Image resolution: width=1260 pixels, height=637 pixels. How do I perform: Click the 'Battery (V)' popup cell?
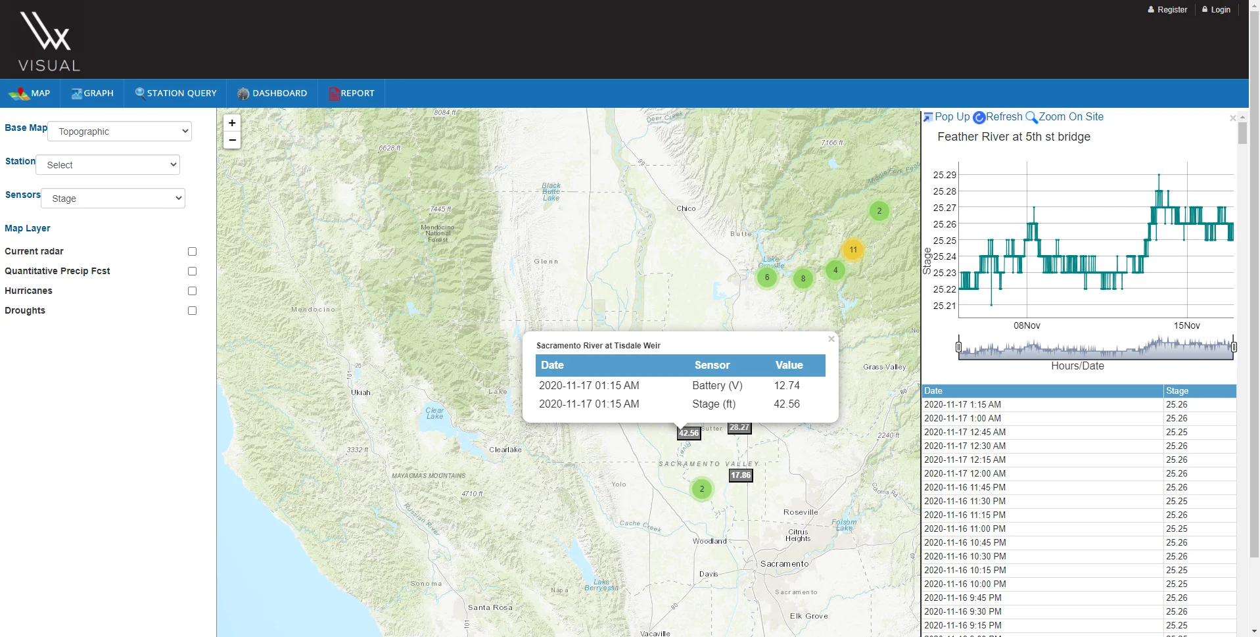[717, 386]
